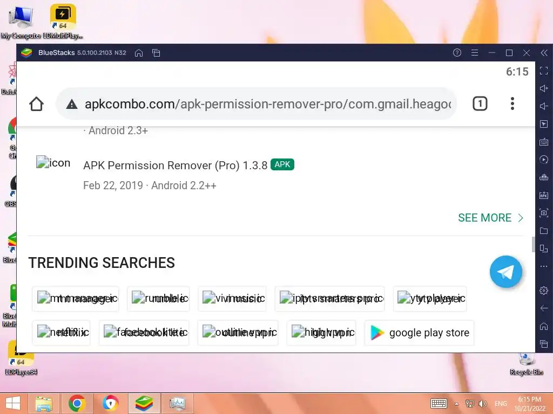Click the volume up icon in sidebar
The image size is (553, 414).
pyautogui.click(x=544, y=88)
